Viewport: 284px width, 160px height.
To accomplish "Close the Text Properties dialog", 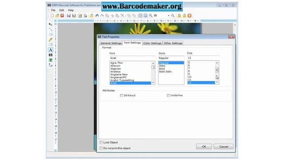I will click(231, 37).
